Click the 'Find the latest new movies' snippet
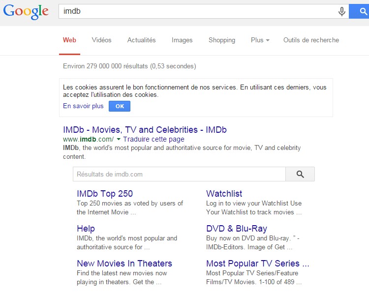Screen dimensions: 369x295 point(122,277)
